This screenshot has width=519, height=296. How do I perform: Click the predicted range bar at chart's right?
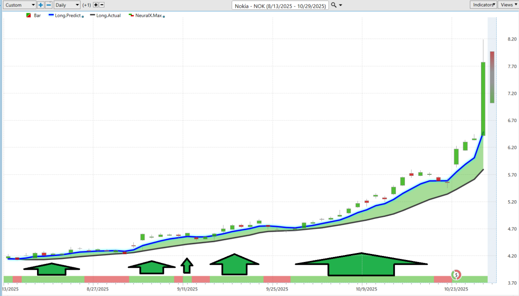click(x=492, y=77)
